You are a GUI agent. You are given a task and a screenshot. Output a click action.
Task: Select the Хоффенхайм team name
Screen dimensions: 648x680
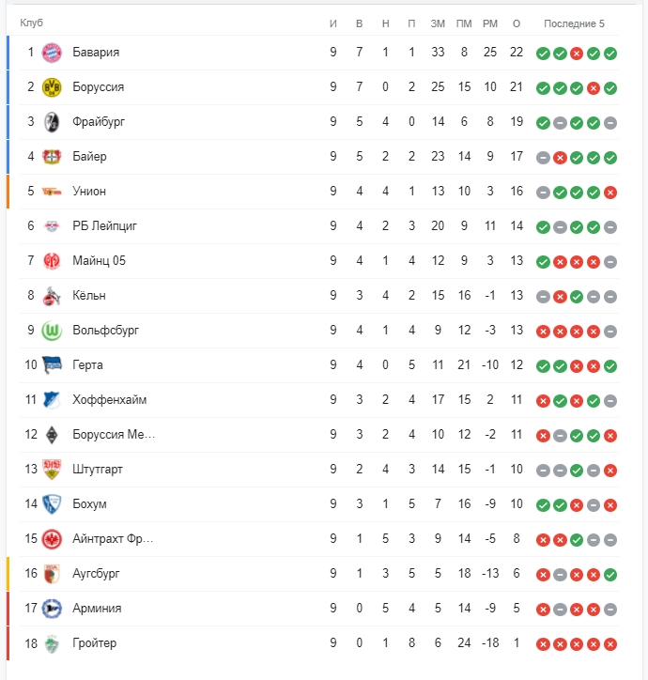coord(109,400)
